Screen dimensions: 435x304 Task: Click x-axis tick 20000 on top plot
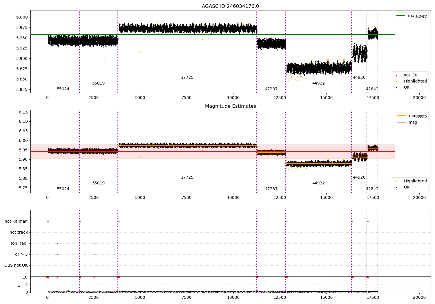click(x=419, y=98)
